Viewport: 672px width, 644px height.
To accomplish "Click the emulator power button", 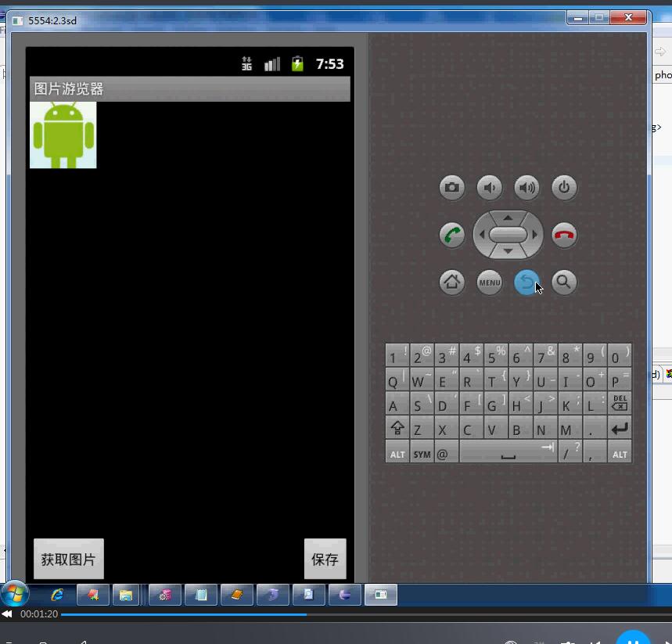I will pos(564,187).
